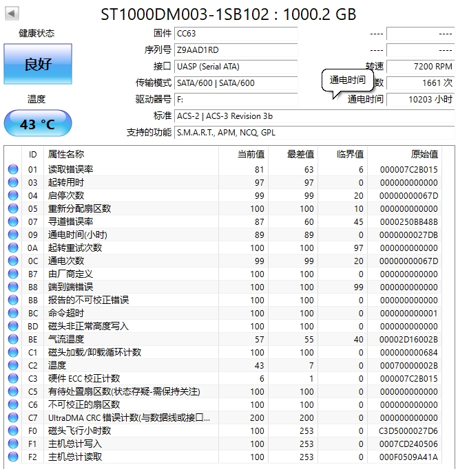This screenshot has width=458, height=469.
Task: Click the firmware field showing CC63
Action: click(x=236, y=34)
